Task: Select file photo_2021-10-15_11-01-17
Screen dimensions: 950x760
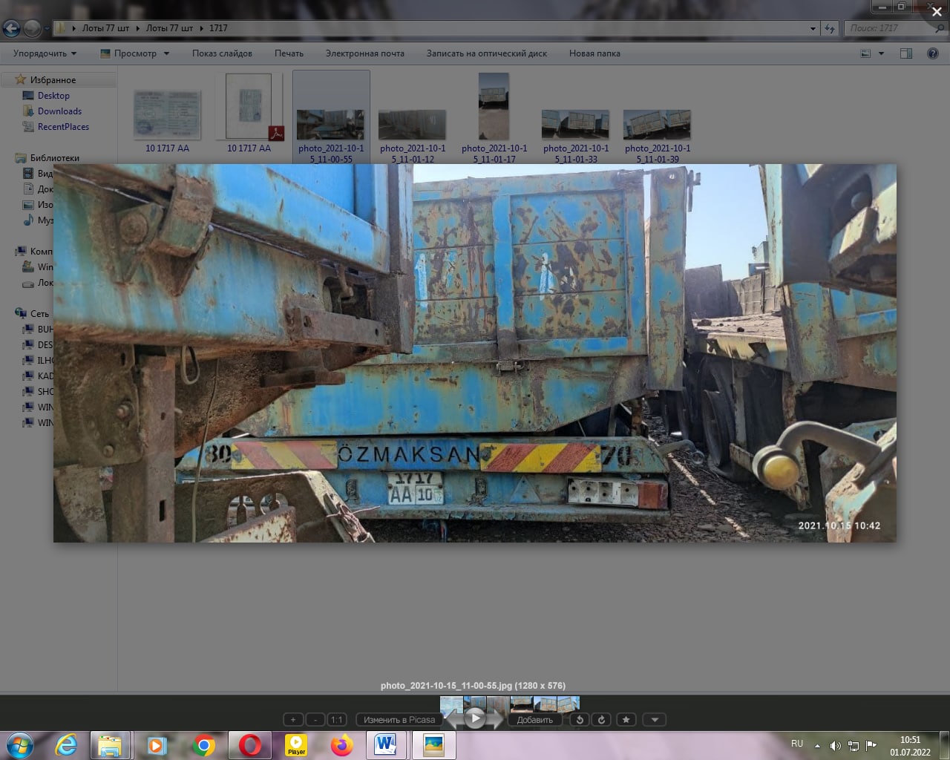Action: [x=494, y=108]
